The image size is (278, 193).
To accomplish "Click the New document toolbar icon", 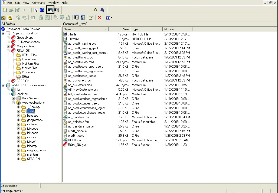I will click(x=5, y=10).
